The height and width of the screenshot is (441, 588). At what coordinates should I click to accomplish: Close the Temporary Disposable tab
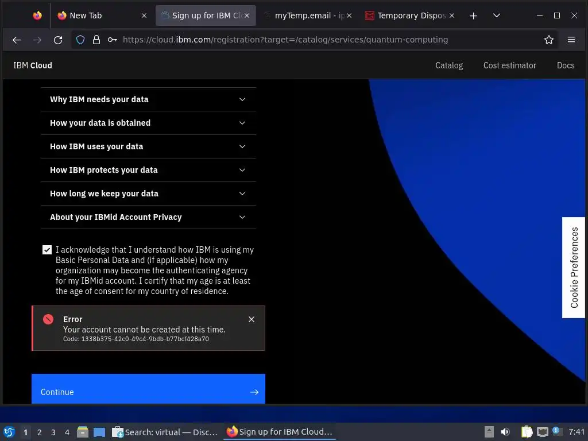click(x=452, y=16)
